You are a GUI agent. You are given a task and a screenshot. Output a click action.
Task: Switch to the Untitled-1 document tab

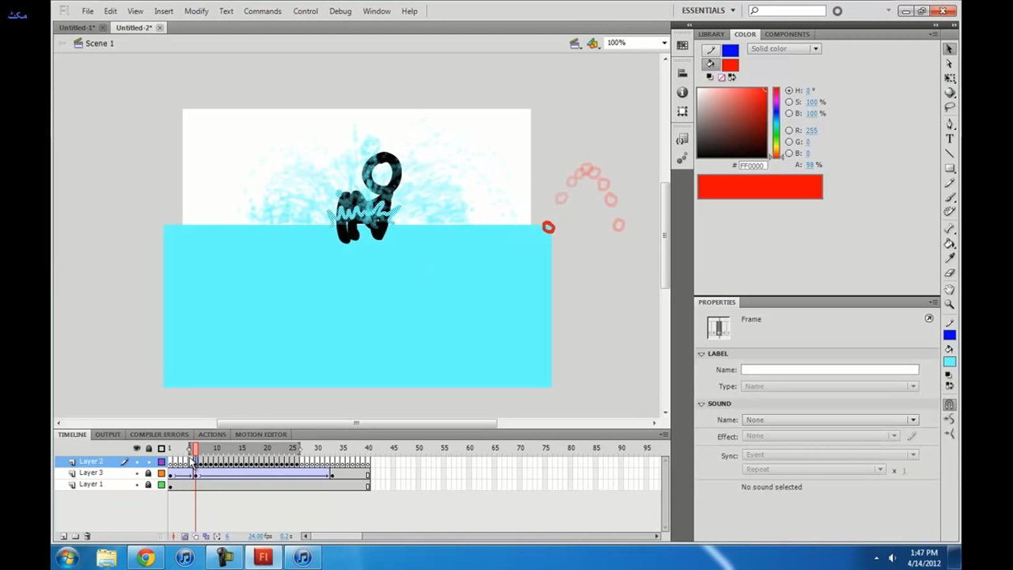click(x=77, y=28)
